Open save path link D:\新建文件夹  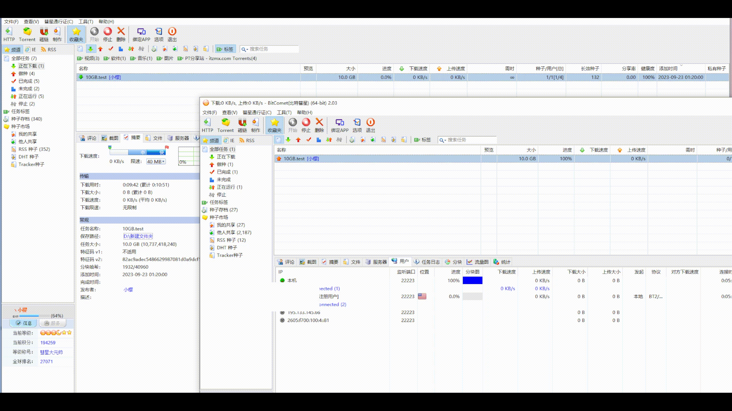pos(138,236)
